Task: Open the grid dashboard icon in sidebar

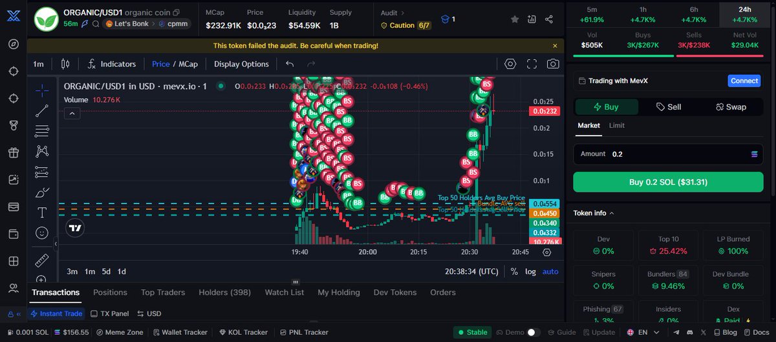Action: coord(13,261)
